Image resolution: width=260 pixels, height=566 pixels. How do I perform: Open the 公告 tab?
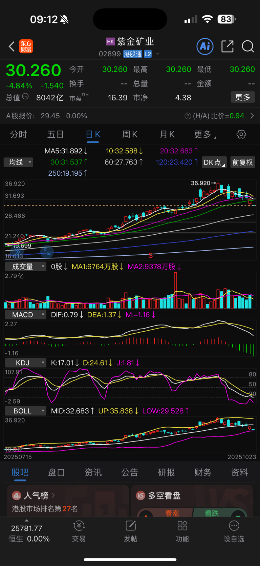[130, 472]
